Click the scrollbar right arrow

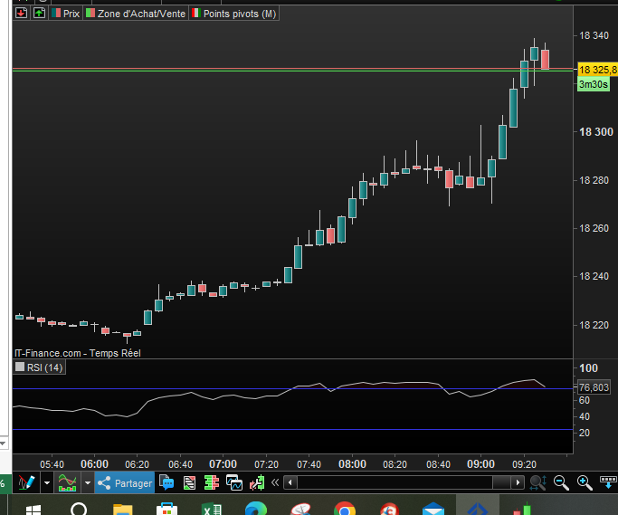[x=518, y=482]
